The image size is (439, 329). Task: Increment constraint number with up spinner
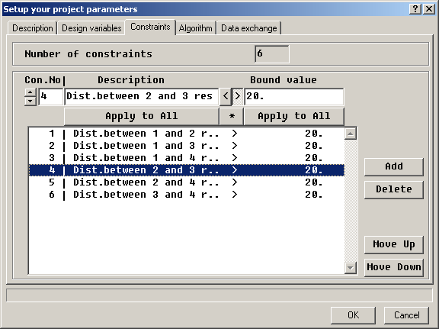30,92
